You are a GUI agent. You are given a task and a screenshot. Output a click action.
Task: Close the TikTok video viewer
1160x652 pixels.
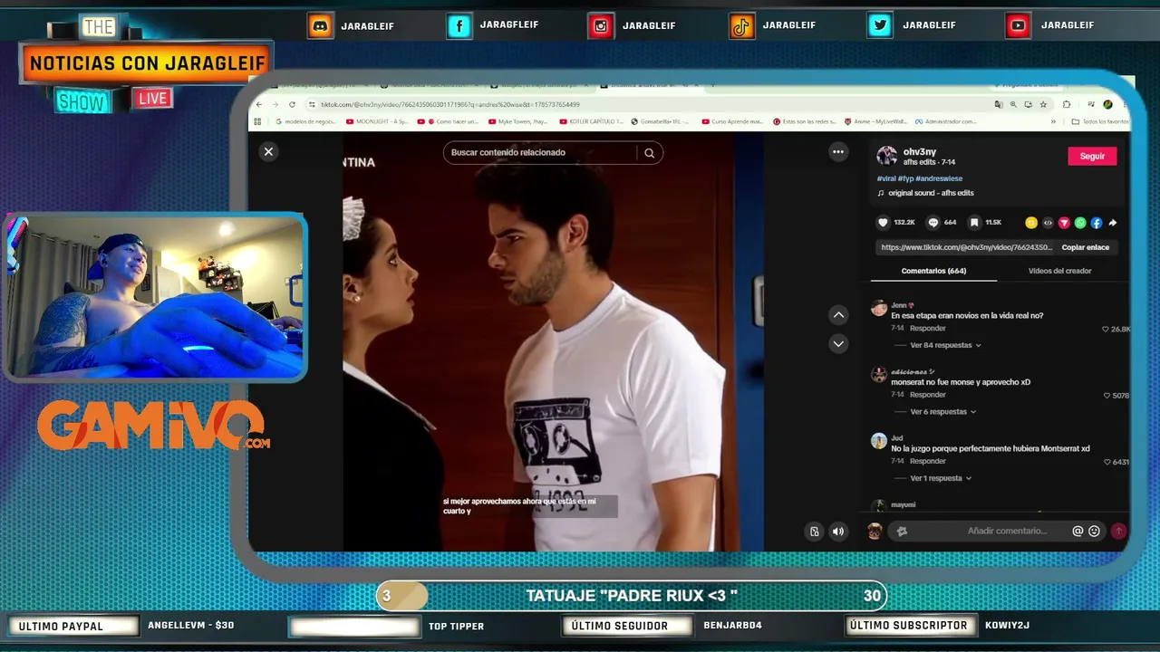268,152
